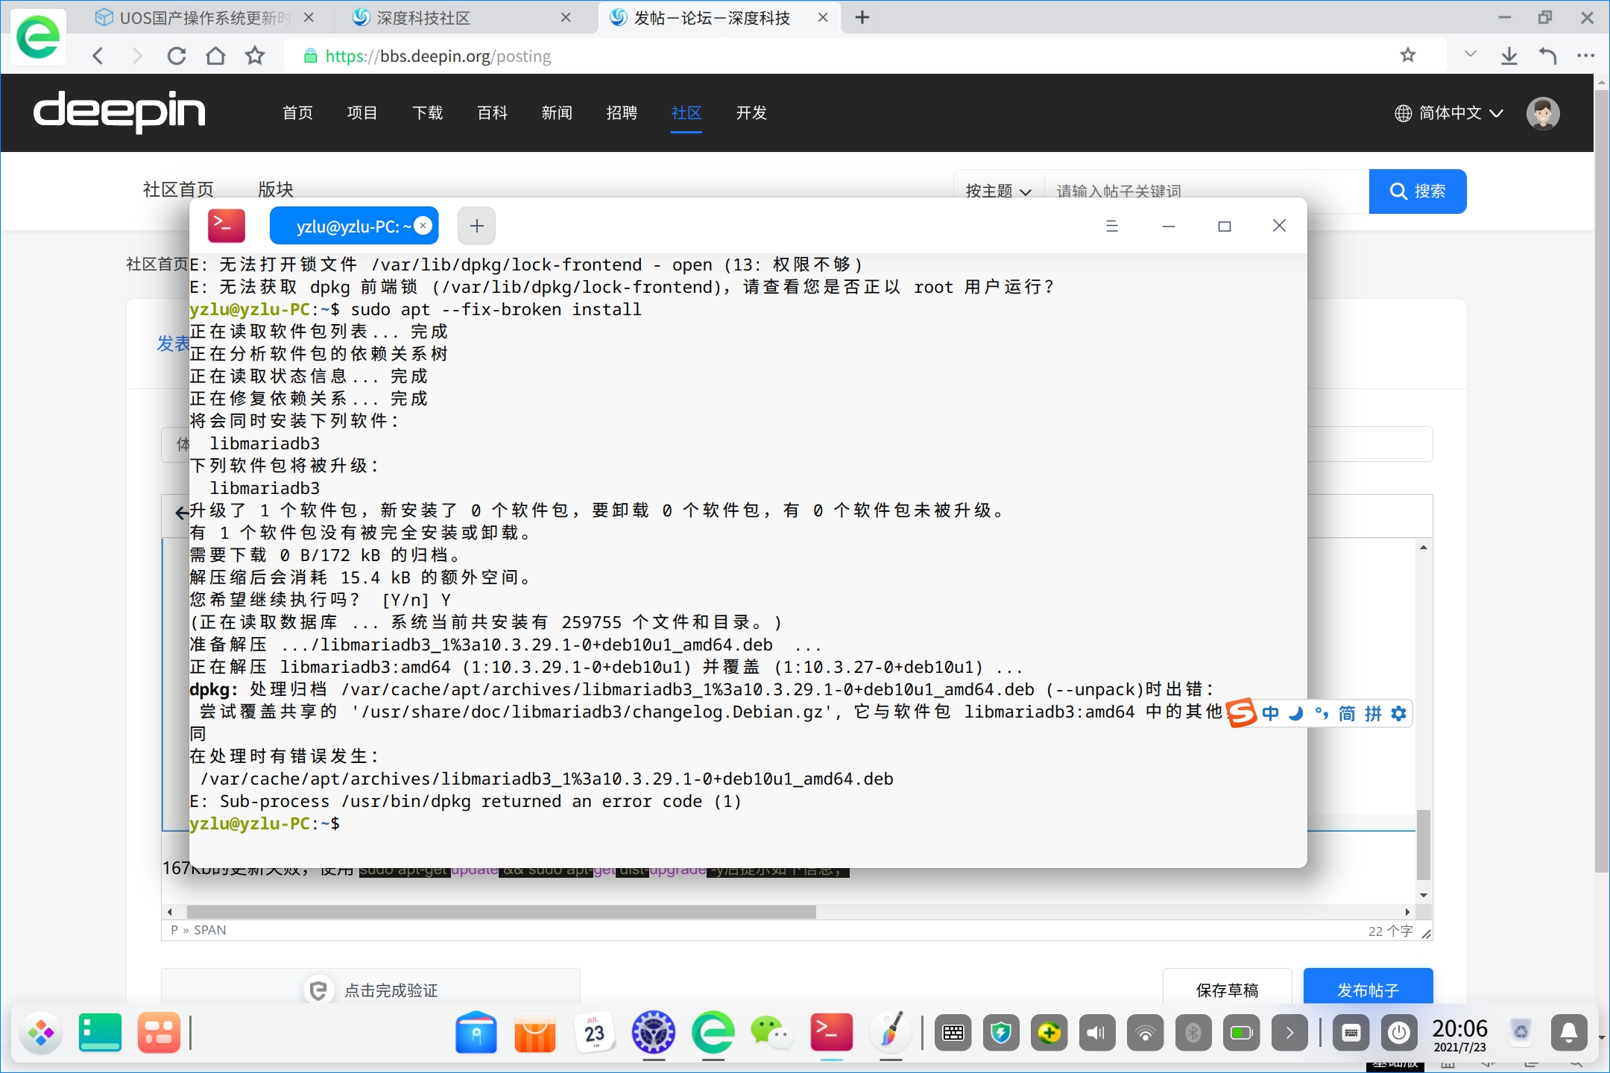1610x1073 pixels.
Task: Expand the 简体中文 language dropdown
Action: 1449,113
